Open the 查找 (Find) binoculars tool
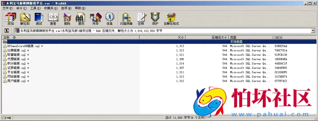This screenshot has height=121, width=318. pyautogui.click(x=81, y=19)
